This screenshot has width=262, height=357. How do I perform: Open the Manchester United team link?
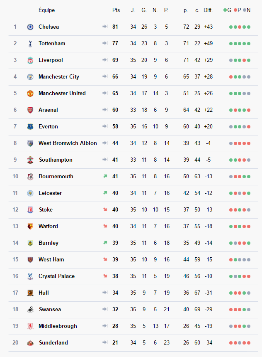coord(62,93)
